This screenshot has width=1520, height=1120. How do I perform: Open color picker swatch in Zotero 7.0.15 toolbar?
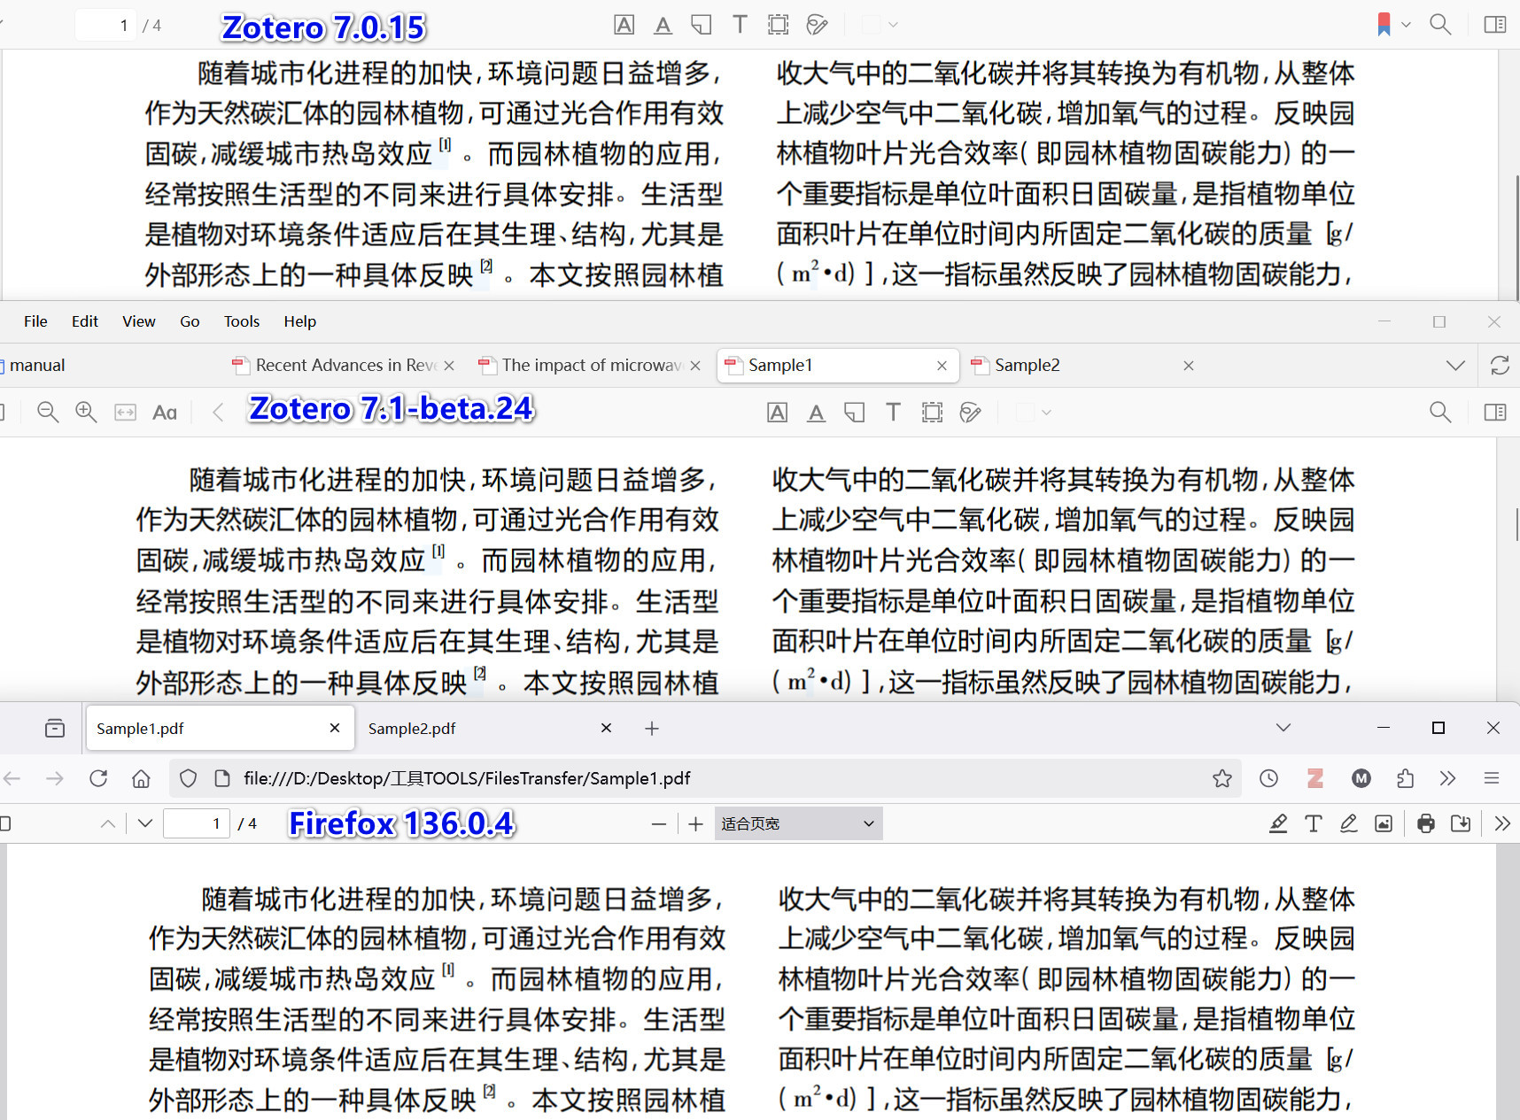(x=880, y=25)
